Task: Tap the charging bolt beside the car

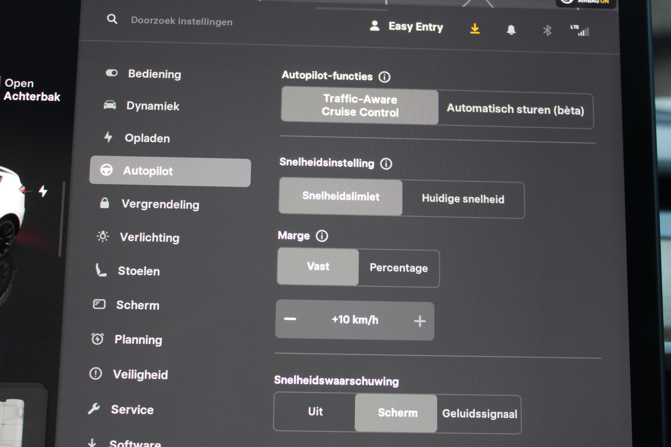Action: pyautogui.click(x=43, y=191)
